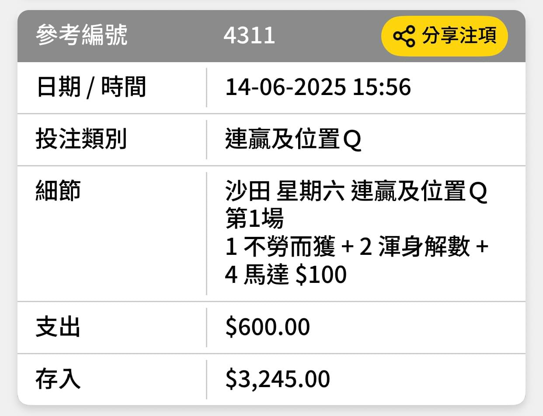Select the date value 14-06-2025 15:56
This screenshot has width=543, height=416.
318,87
